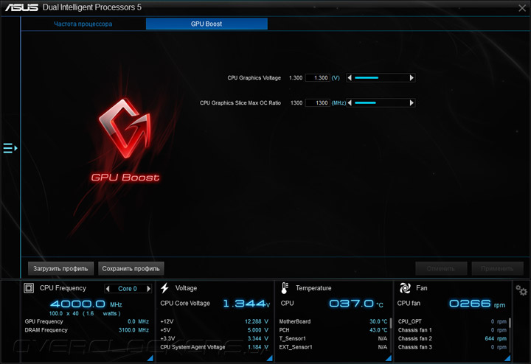Viewport: 531px width, 364px height.
Task: Close the Dual Intelligent Processors 5 window
Action: click(522, 8)
